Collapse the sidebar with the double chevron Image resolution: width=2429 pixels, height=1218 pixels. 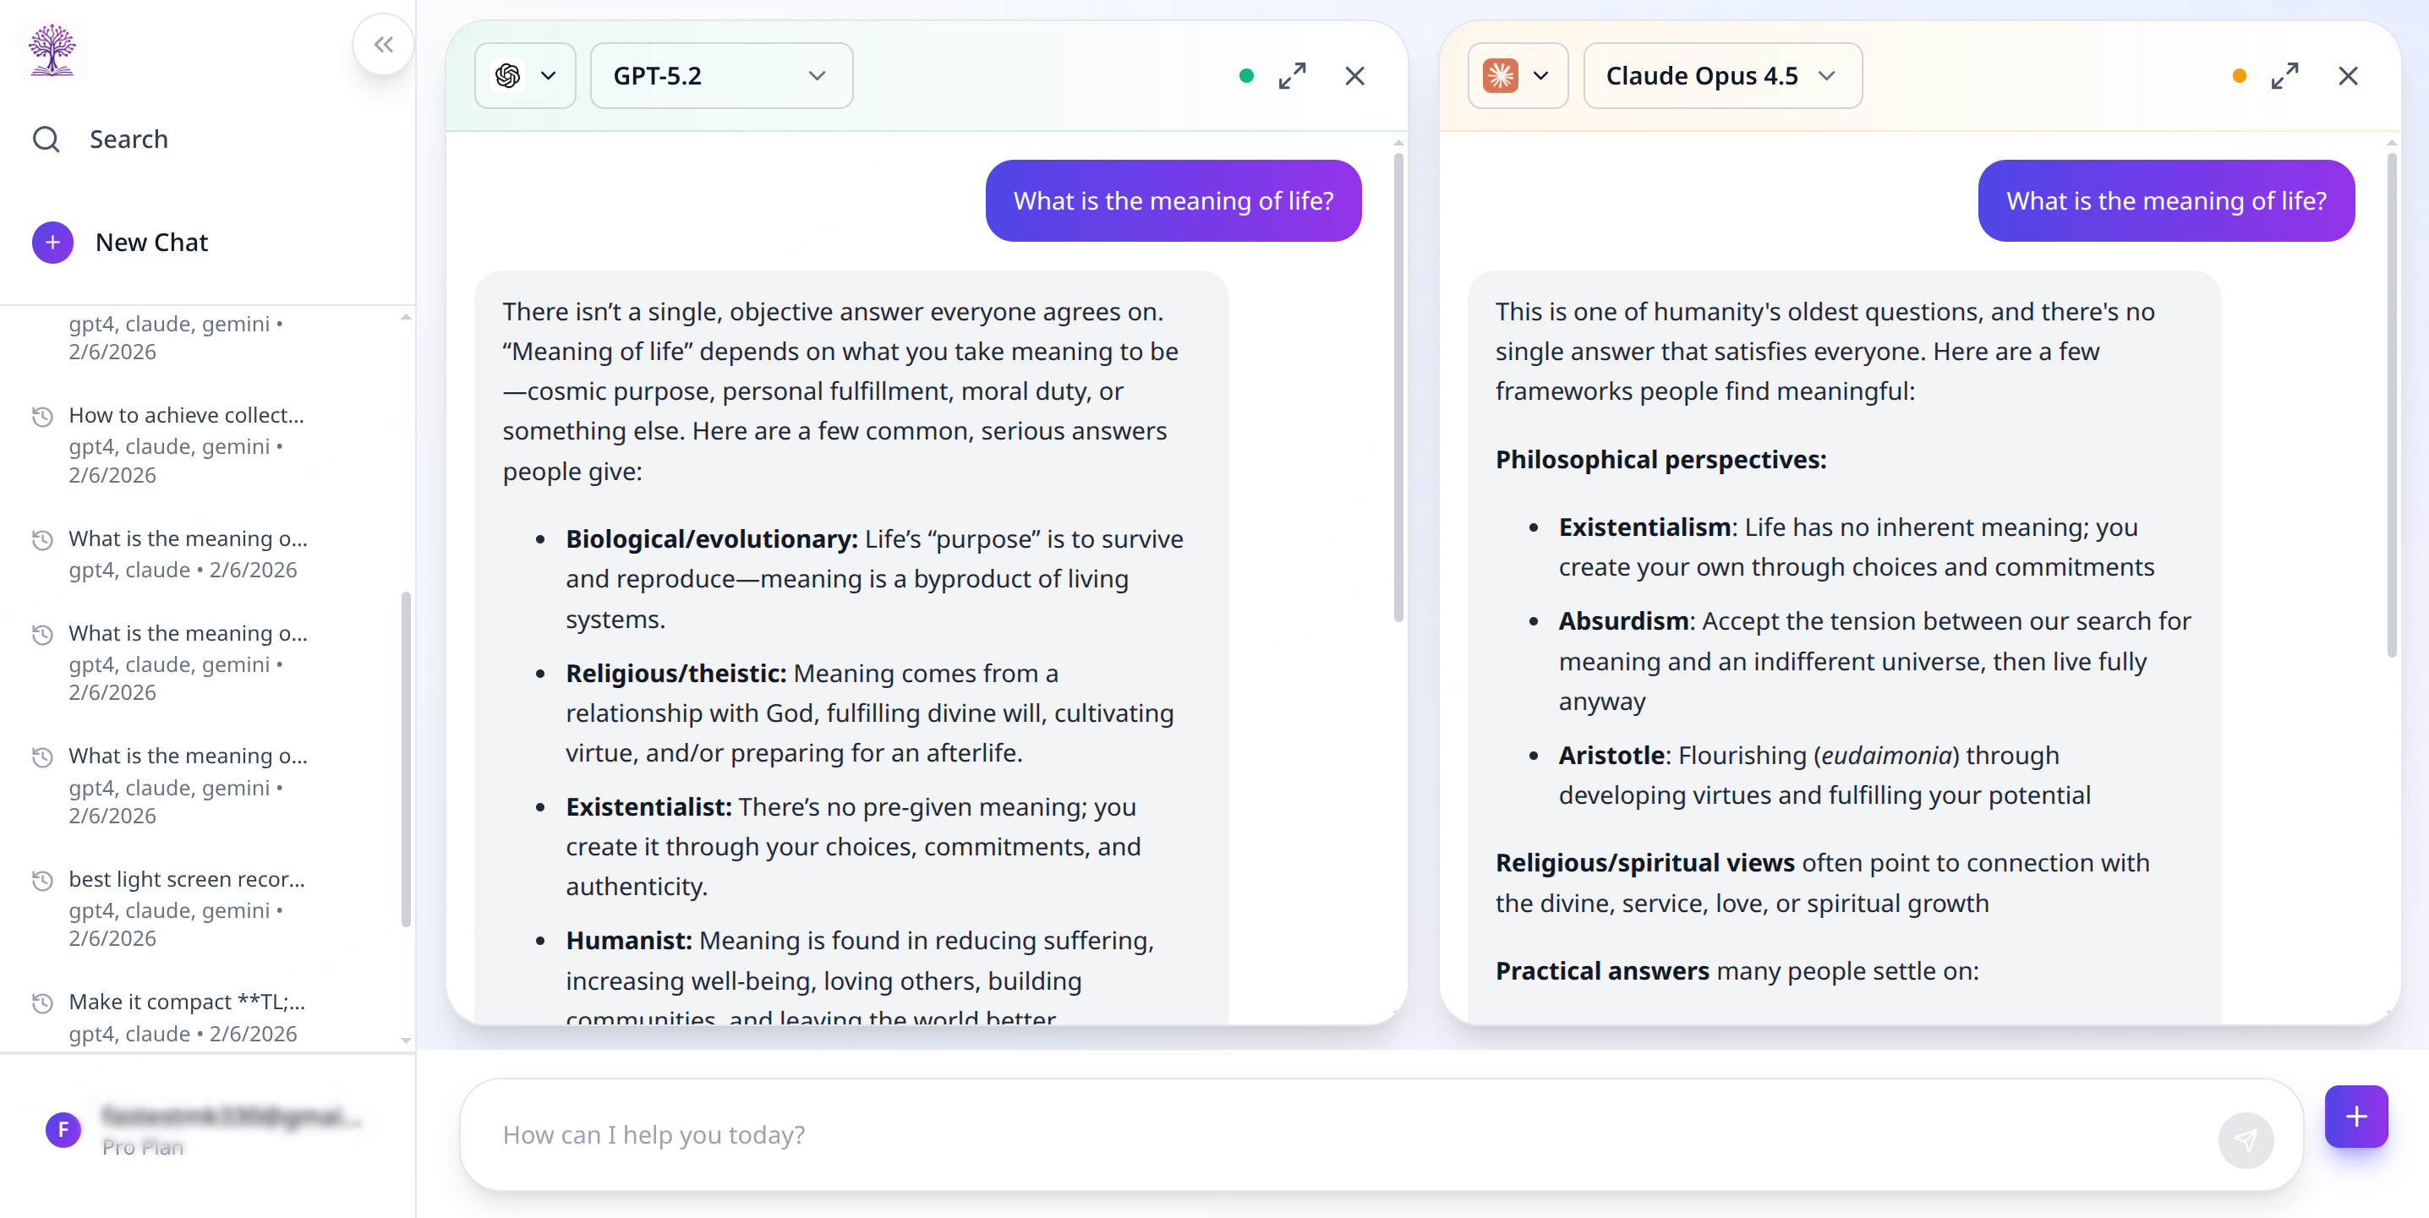point(383,43)
